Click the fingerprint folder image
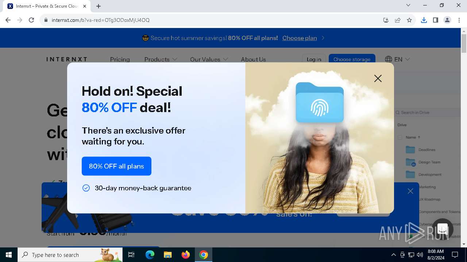This screenshot has height=262, width=467. tap(320, 102)
